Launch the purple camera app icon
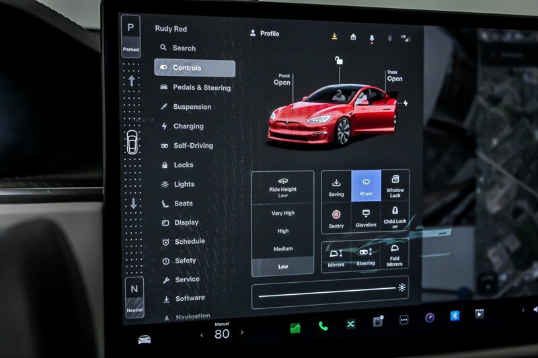This screenshot has width=538, height=358. 430,318
